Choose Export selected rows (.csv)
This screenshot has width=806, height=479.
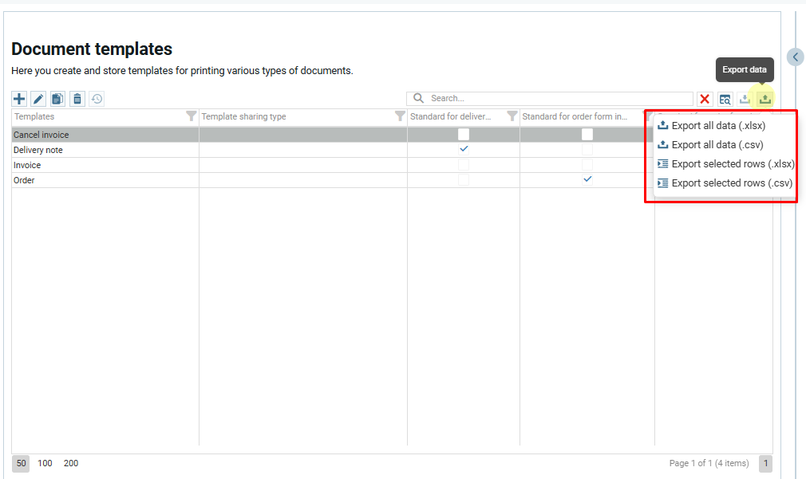(x=731, y=183)
